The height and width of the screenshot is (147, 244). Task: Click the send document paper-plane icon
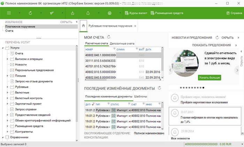pos(52,13)
